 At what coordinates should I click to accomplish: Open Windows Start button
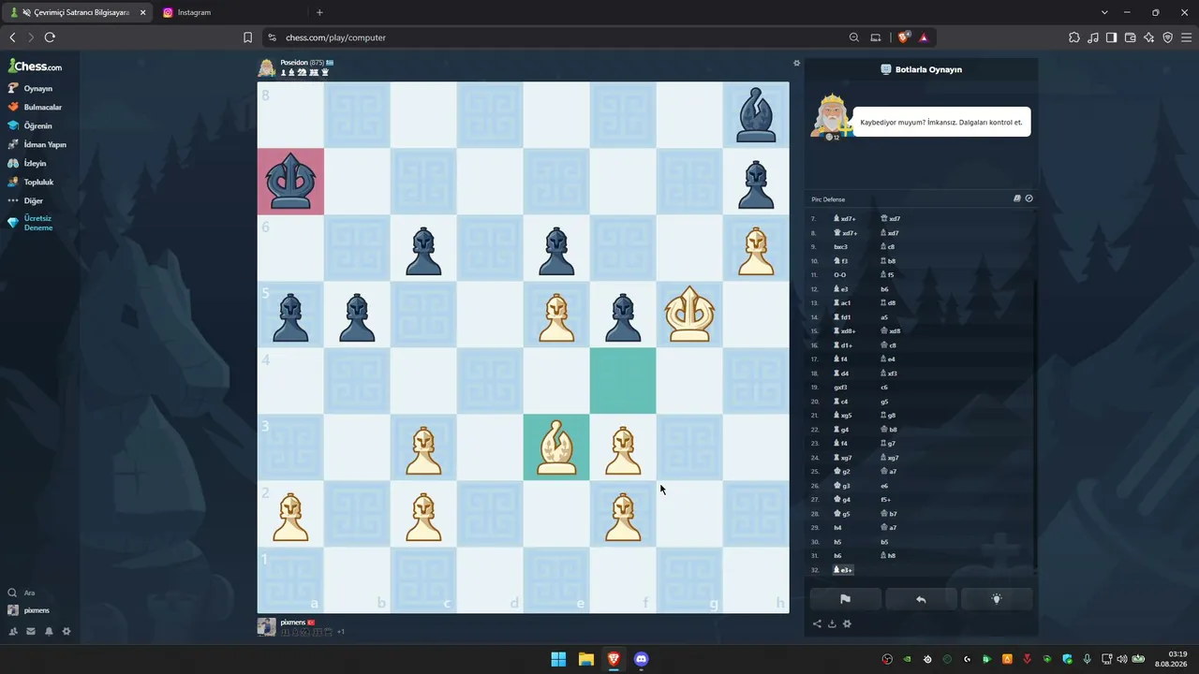pyautogui.click(x=558, y=659)
